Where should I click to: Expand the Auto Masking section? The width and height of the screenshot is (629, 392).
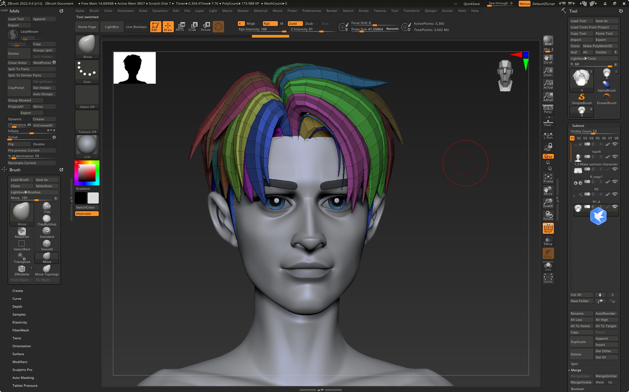click(23, 378)
